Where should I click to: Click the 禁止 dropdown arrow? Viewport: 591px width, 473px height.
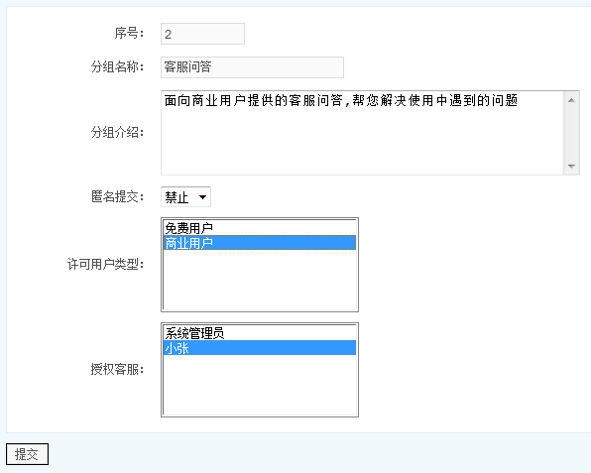(202, 196)
